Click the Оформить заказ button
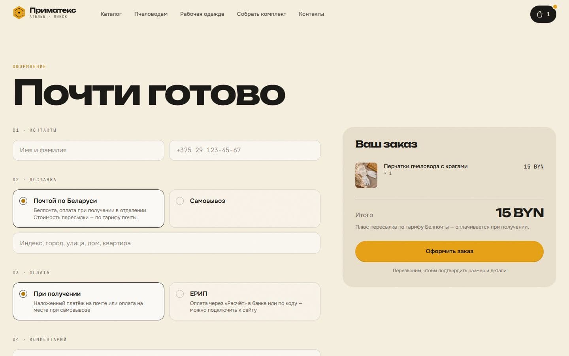The width and height of the screenshot is (569, 356). coord(449,251)
